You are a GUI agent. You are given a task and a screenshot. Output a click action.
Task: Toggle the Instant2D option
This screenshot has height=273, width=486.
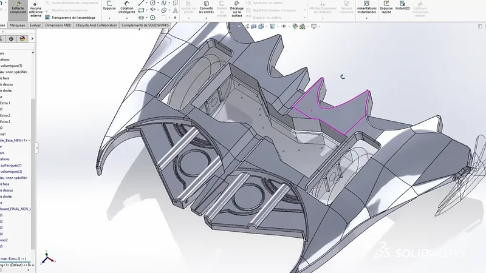[x=402, y=5]
